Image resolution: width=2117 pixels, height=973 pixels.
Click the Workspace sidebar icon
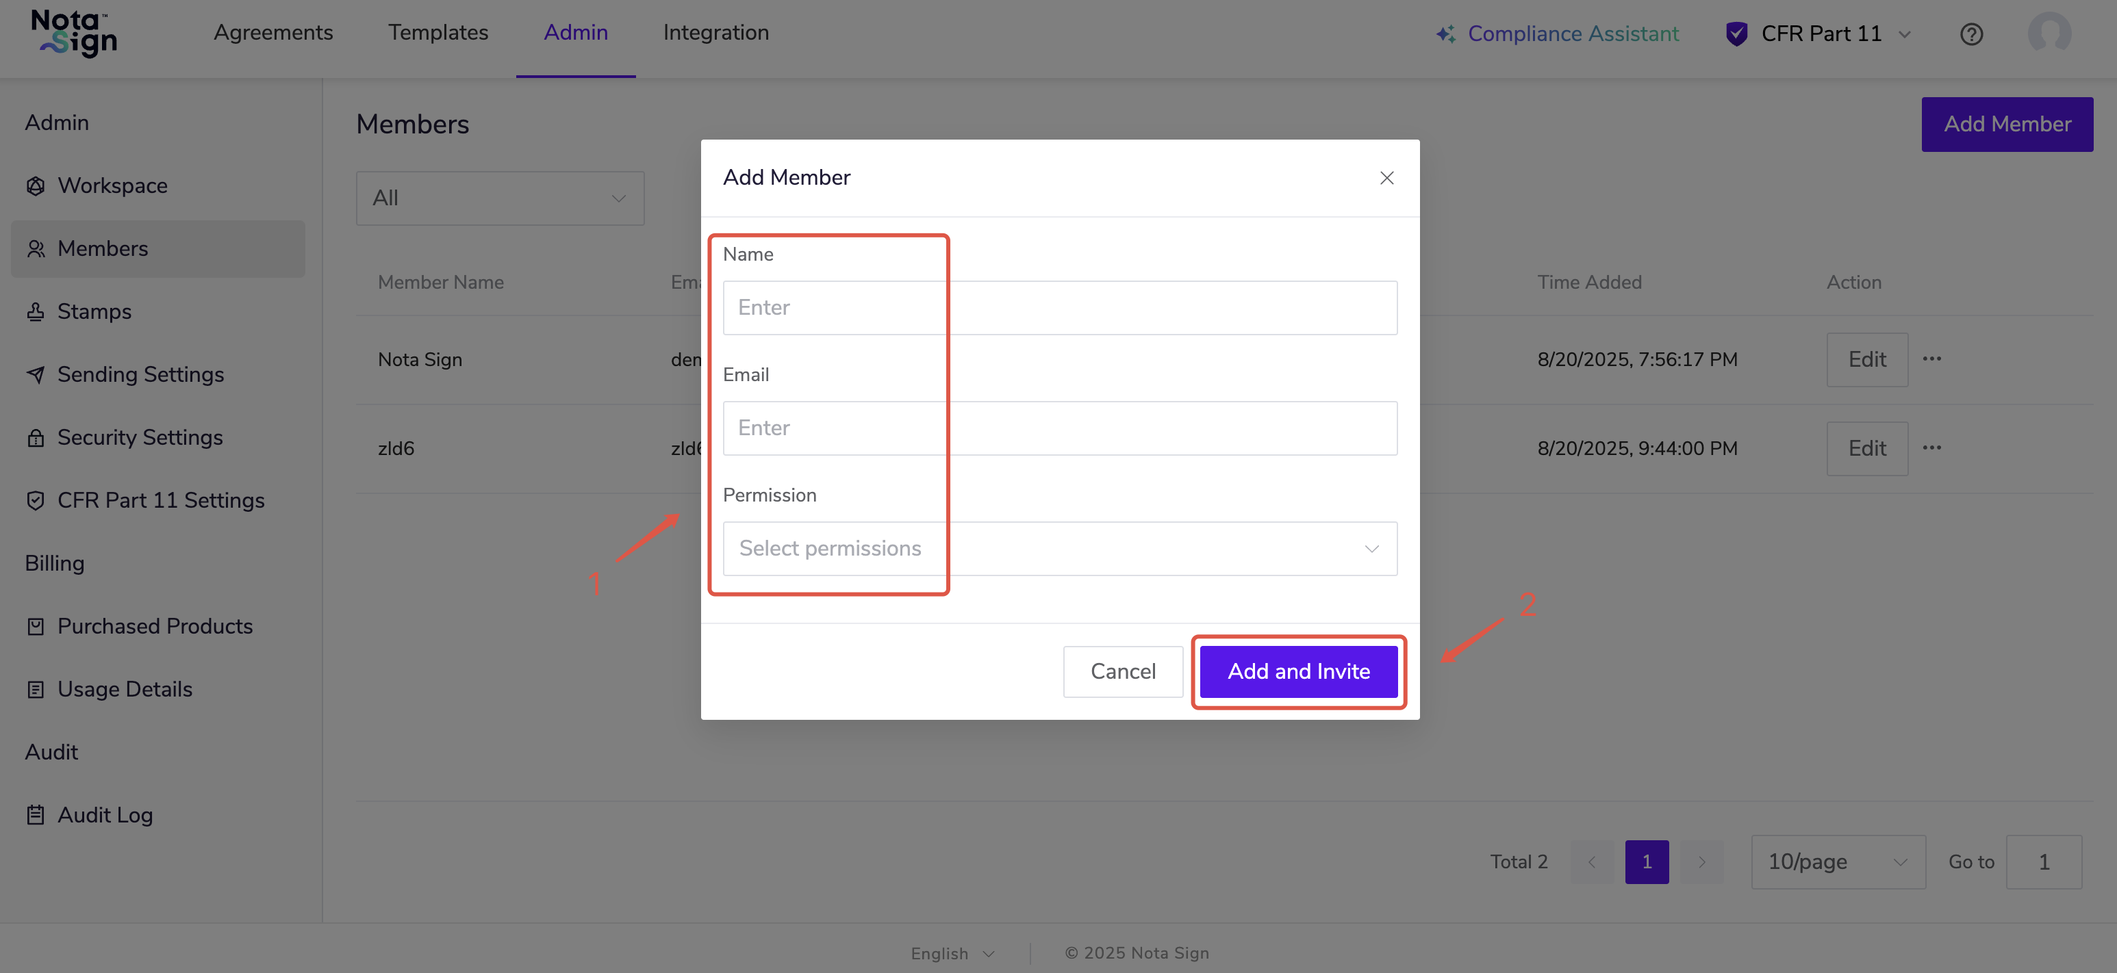pyautogui.click(x=36, y=185)
